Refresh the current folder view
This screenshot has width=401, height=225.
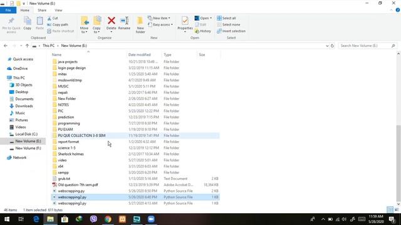click(x=332, y=46)
